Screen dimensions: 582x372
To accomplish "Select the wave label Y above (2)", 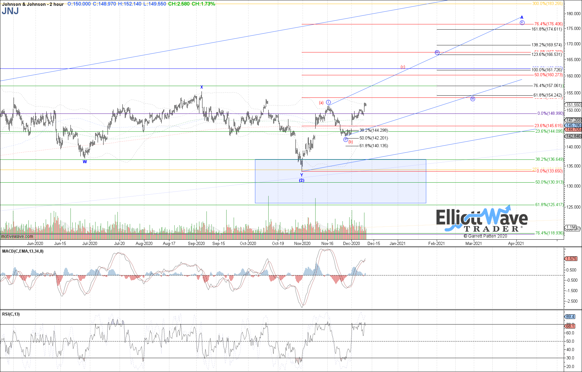I will coord(301,175).
